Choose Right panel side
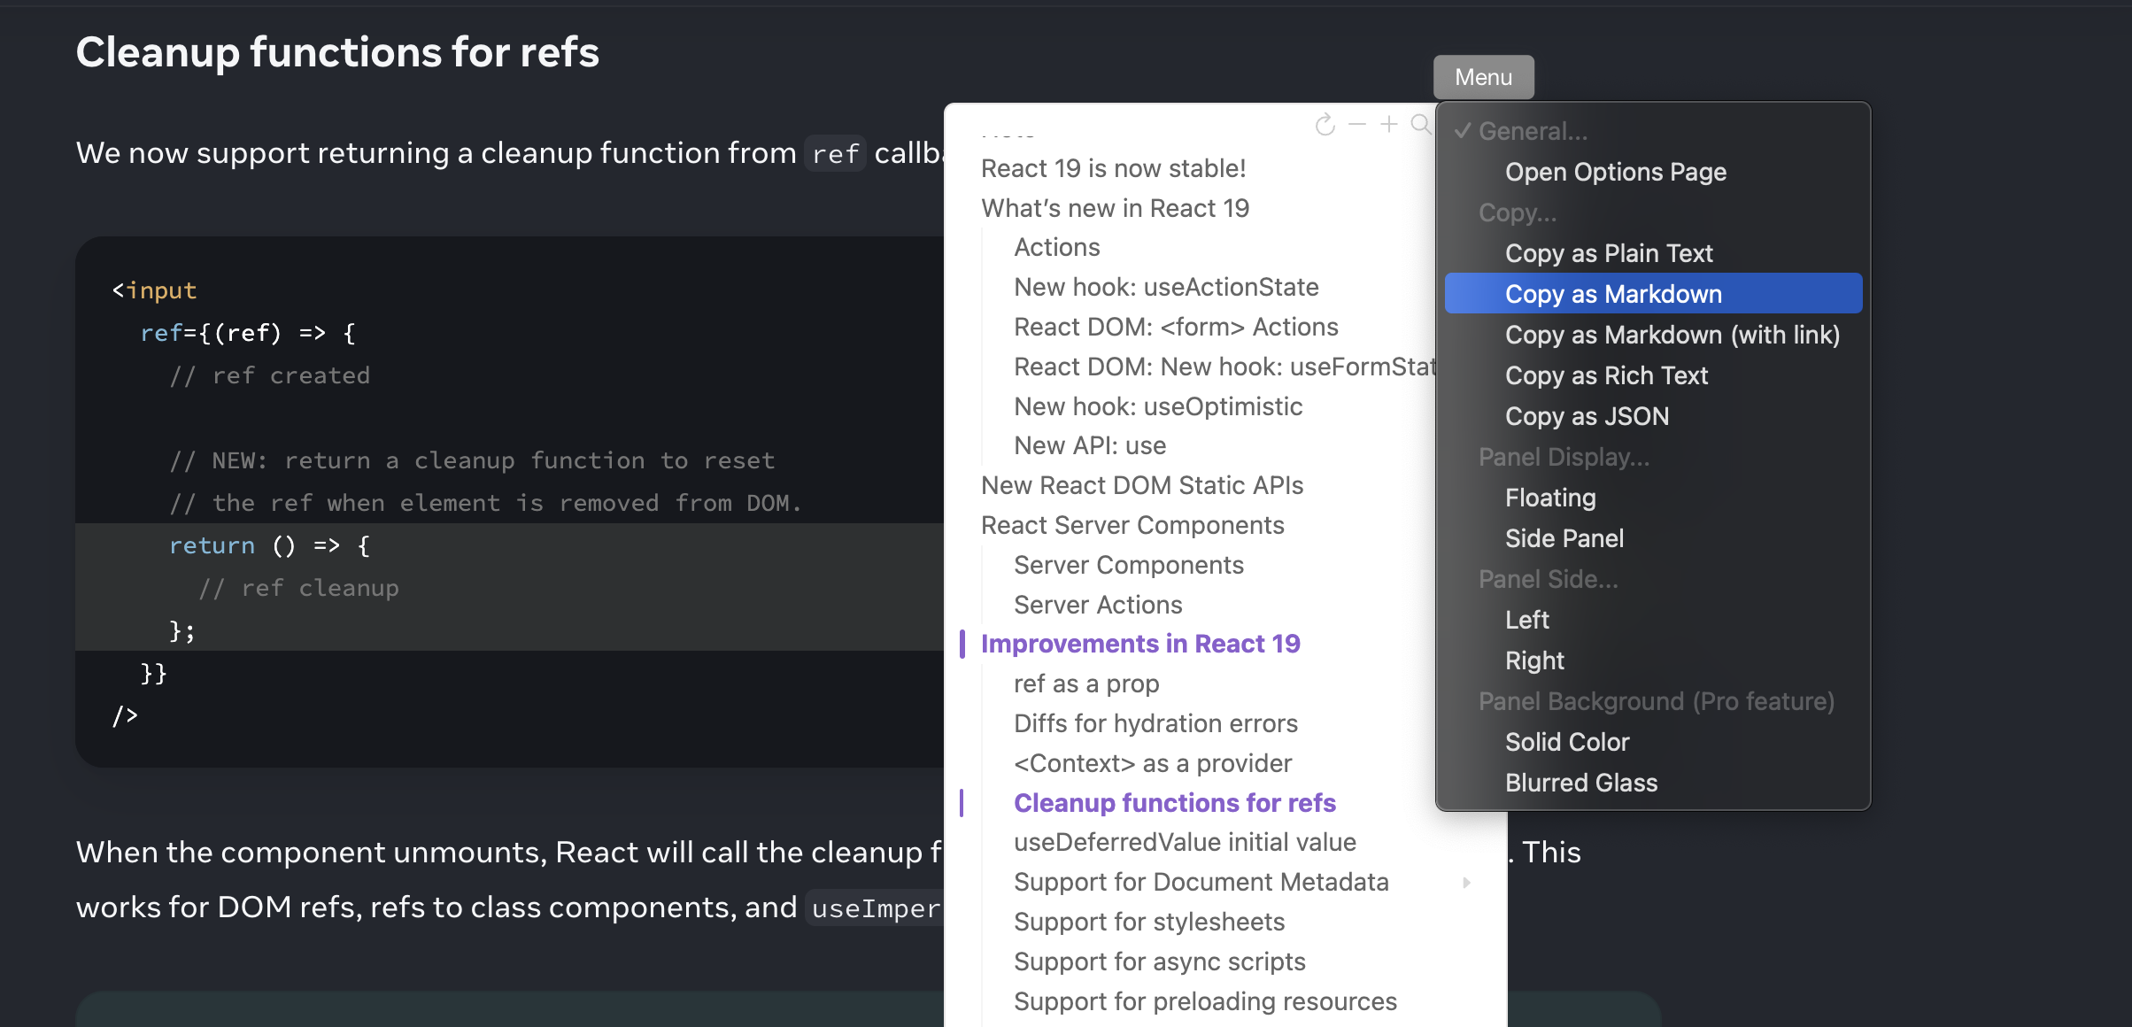 (1534, 660)
